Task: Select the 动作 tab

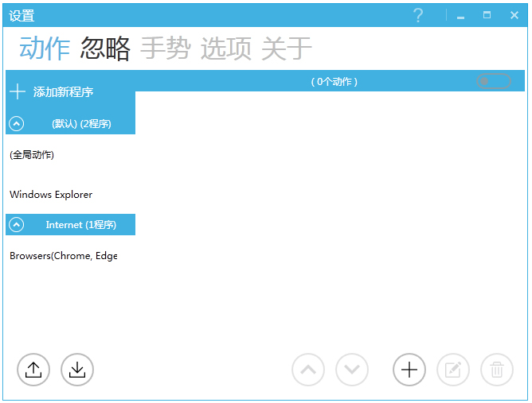Action: point(45,49)
